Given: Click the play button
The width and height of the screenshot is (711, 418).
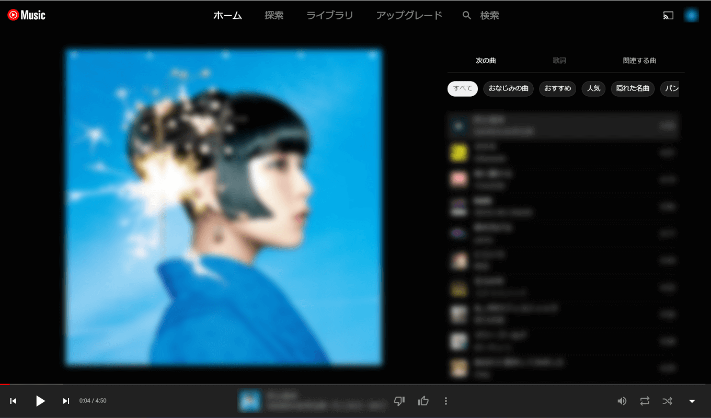Looking at the screenshot, I should click(40, 401).
